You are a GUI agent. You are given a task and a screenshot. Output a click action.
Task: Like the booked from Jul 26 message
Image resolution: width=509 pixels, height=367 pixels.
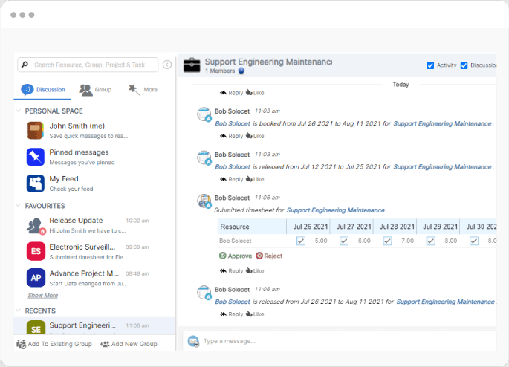(x=255, y=136)
